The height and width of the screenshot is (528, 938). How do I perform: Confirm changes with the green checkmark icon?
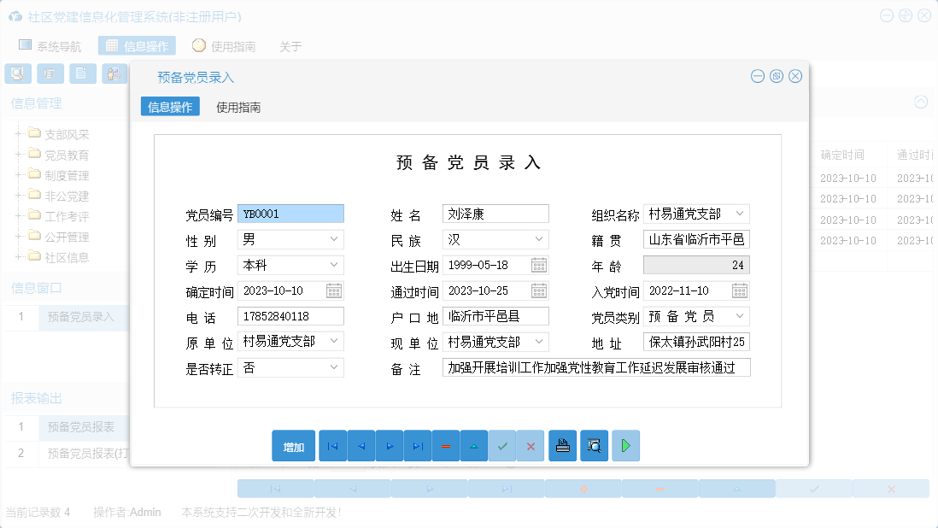[502, 445]
